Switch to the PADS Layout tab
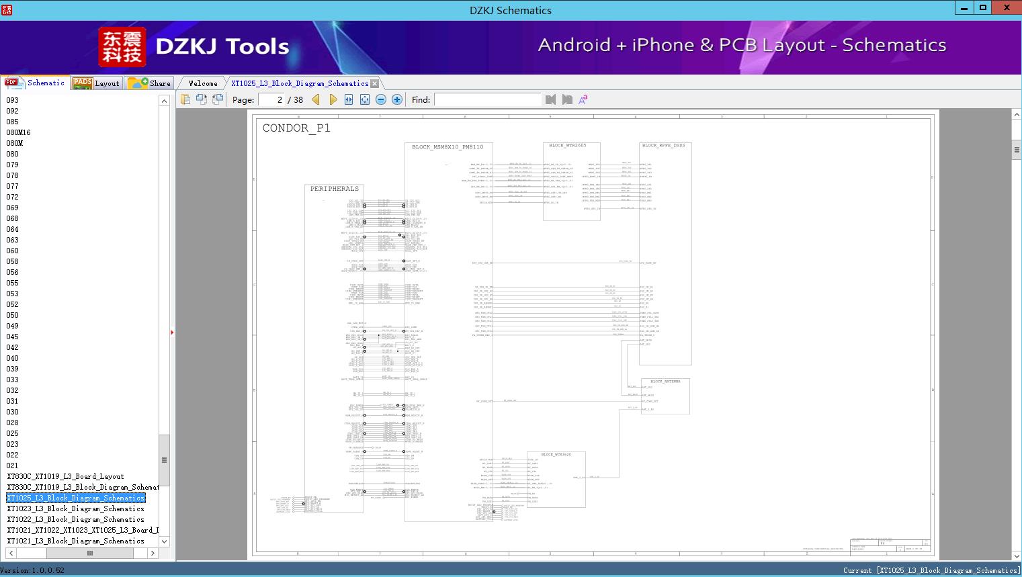The image size is (1022, 577). (x=96, y=83)
